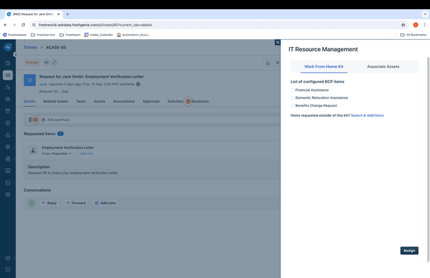Screen dimensions: 430x278
Task: Click the browser address bar
Action: pyautogui.click(x=218, y=25)
